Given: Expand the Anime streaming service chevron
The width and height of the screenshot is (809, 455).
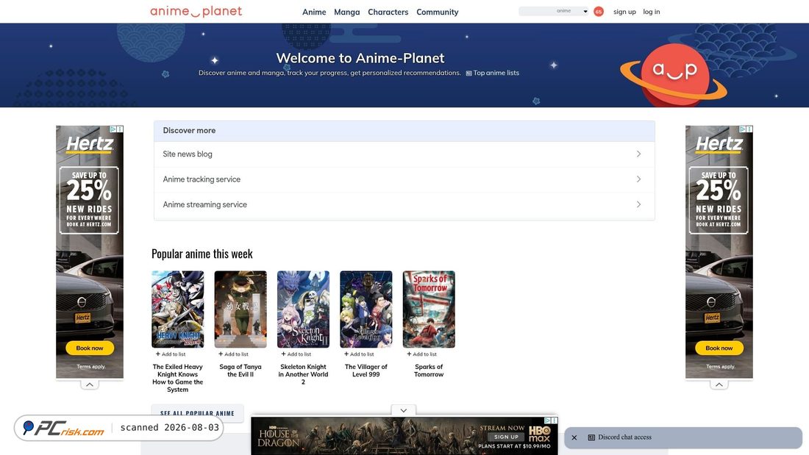Looking at the screenshot, I should click(638, 204).
